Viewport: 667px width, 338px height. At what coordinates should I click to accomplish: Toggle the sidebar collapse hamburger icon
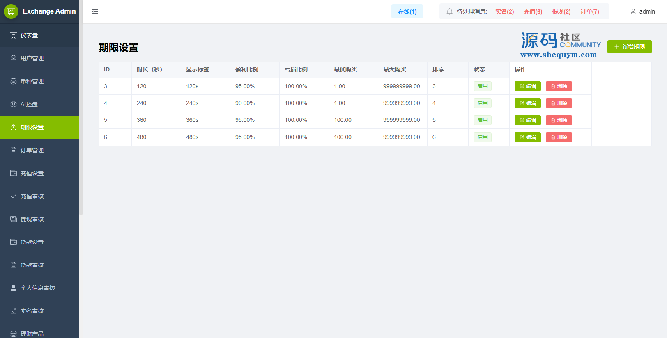click(95, 11)
